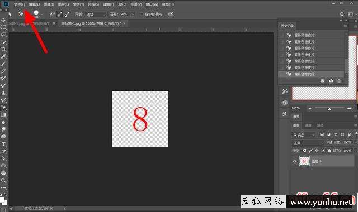358x212 pixels.
Task: Switch to the 路径 paths tab
Action: point(320,125)
